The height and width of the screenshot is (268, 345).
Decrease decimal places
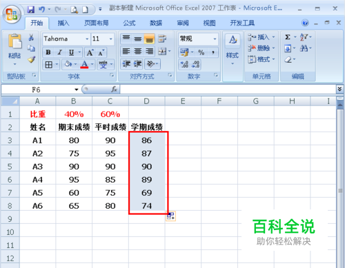196,64
